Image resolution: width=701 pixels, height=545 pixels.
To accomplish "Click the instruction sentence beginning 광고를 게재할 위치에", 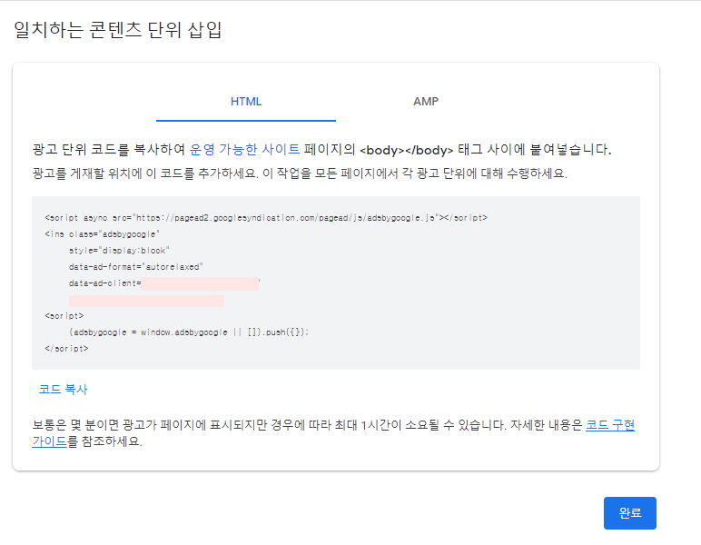I will 300,173.
